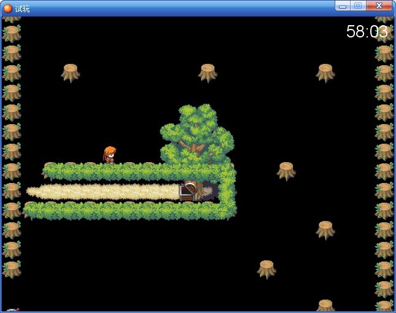
Task: Click the top-row stump directly above the tree
Action: pos(208,73)
